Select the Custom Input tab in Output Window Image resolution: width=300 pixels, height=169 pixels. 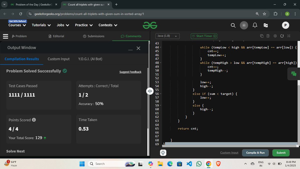[x=58, y=59]
